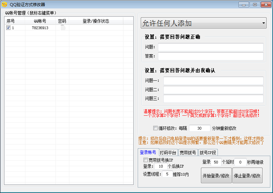Switch to the 宽带拨号 tab
Image resolution: width=273 pixels, height=193 pixels.
pos(188,153)
